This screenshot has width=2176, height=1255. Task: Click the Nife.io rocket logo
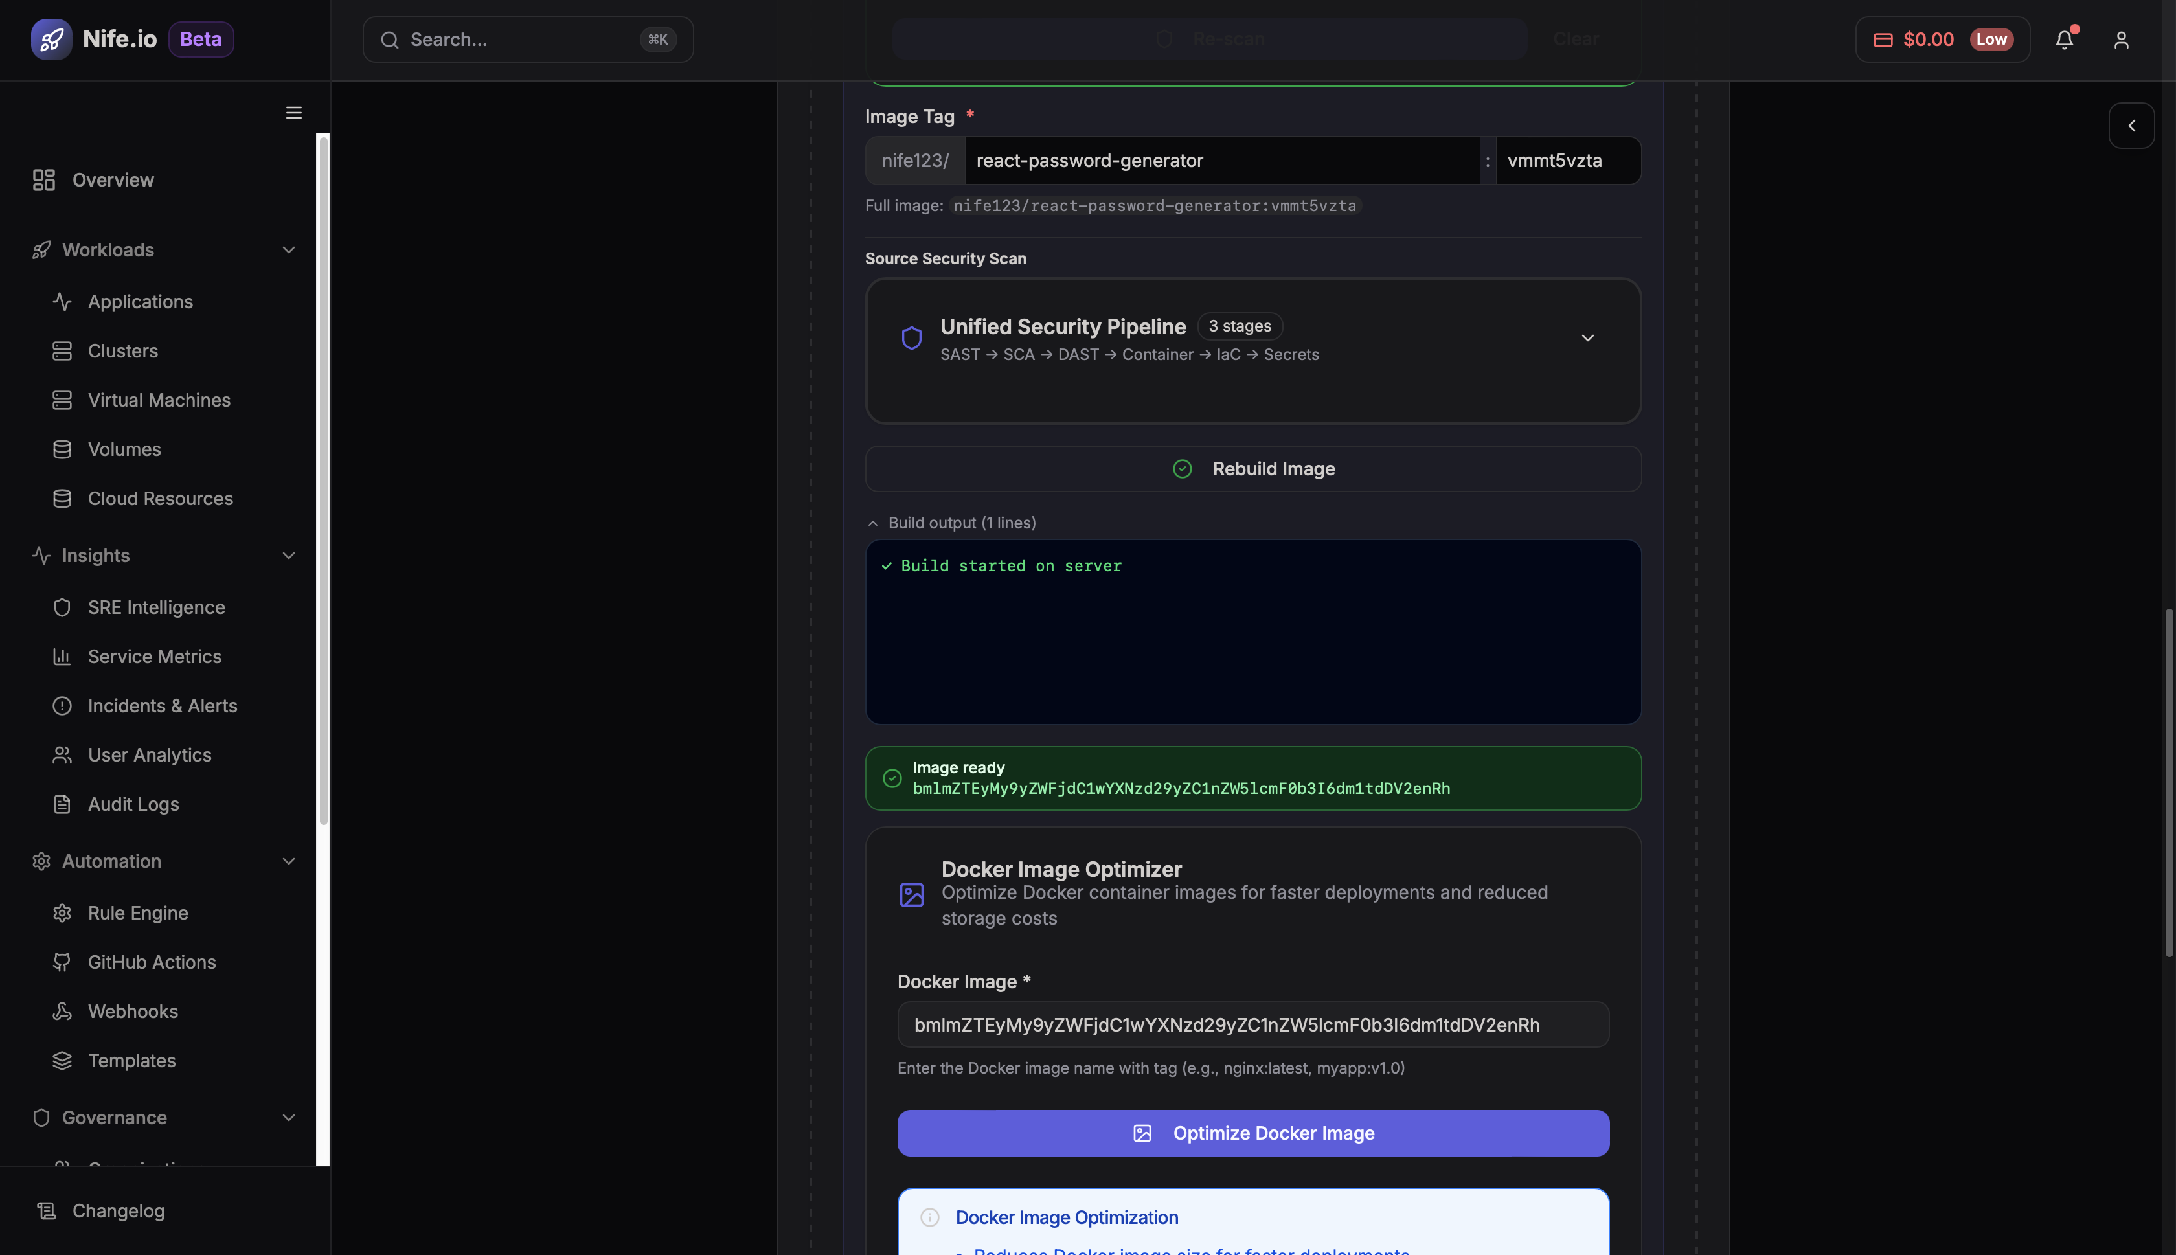[52, 39]
